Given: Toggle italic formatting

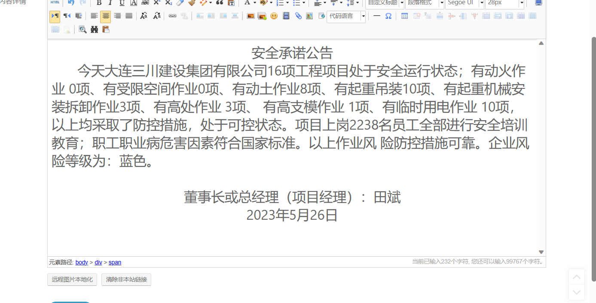Looking at the screenshot, I should [110, 3].
